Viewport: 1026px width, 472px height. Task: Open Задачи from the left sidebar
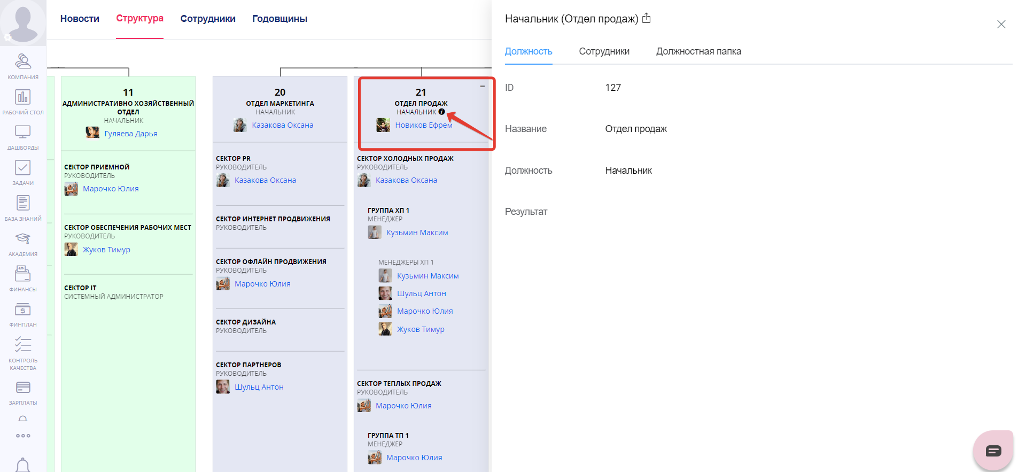[23, 172]
